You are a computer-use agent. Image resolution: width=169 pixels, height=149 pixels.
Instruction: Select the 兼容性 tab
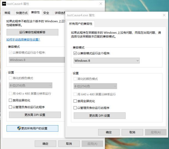(x=35, y=12)
